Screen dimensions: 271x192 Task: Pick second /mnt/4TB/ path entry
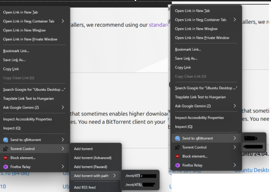pyautogui.click(x=140, y=185)
